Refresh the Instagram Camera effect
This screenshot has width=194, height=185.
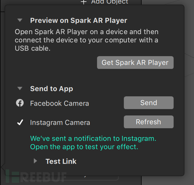tap(149, 122)
